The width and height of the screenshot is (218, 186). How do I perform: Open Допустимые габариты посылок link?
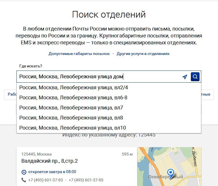click(x=79, y=54)
